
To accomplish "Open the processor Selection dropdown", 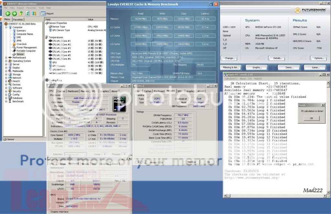I will point(75,154).
